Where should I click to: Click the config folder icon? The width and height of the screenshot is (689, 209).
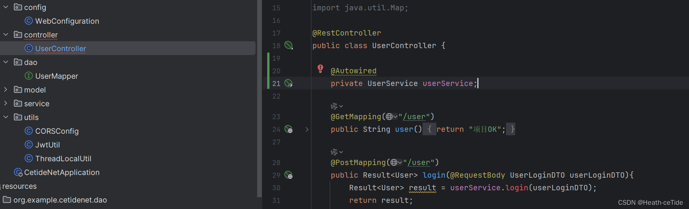[18, 7]
